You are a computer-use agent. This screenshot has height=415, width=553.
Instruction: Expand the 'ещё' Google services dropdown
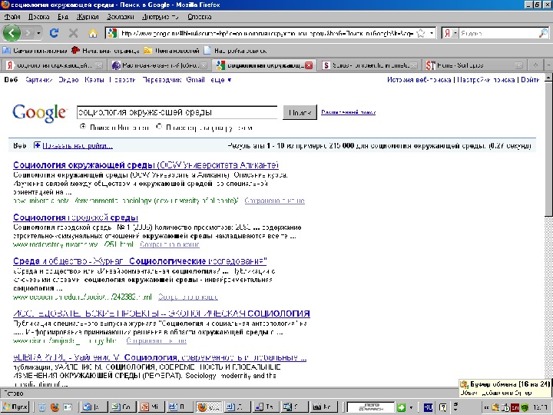[220, 80]
